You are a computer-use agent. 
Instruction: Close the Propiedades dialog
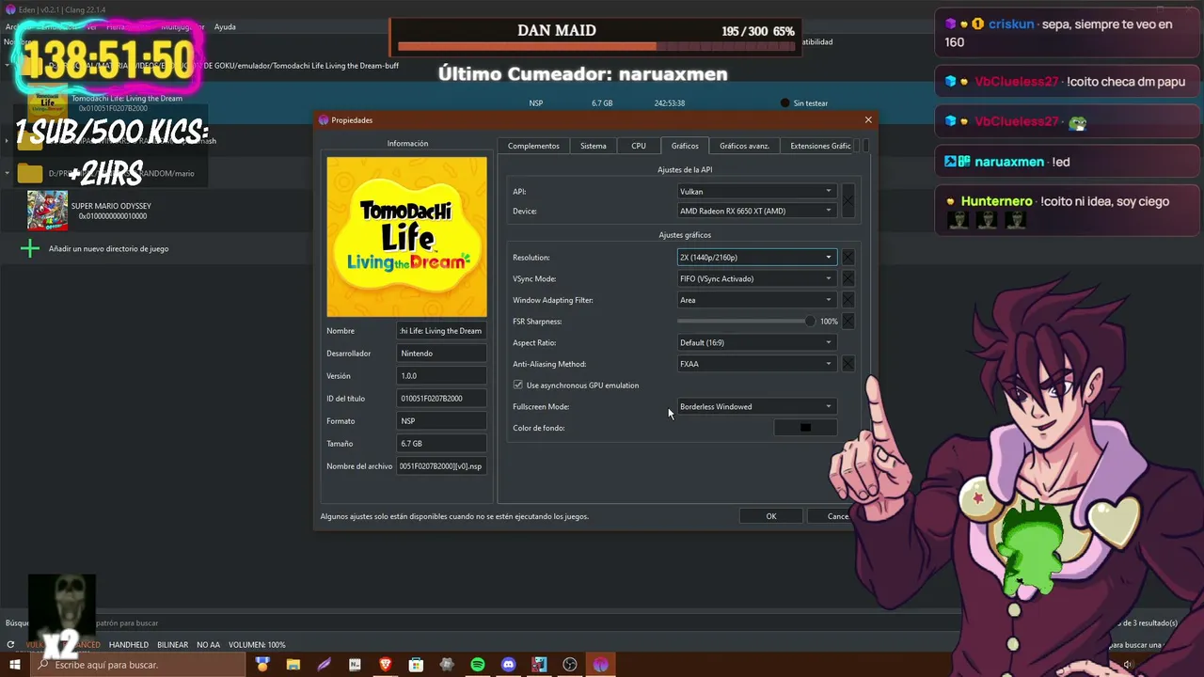tap(868, 119)
